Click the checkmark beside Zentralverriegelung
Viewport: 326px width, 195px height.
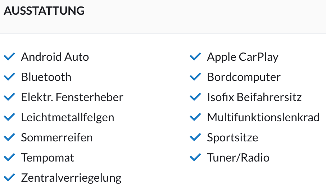pos(9,177)
